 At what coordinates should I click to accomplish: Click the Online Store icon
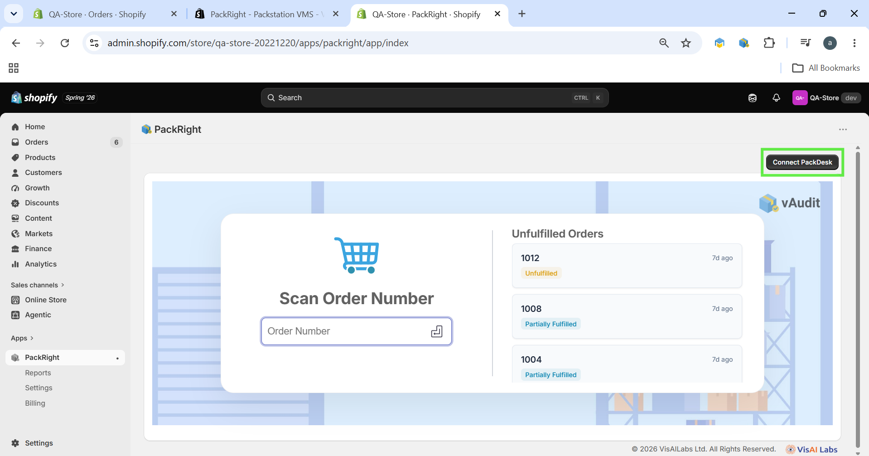15,300
